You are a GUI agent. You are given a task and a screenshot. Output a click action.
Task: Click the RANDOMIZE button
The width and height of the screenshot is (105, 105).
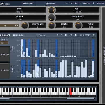click(5, 70)
